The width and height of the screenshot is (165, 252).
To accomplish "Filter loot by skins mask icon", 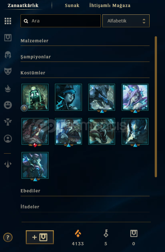I will click(8, 71).
